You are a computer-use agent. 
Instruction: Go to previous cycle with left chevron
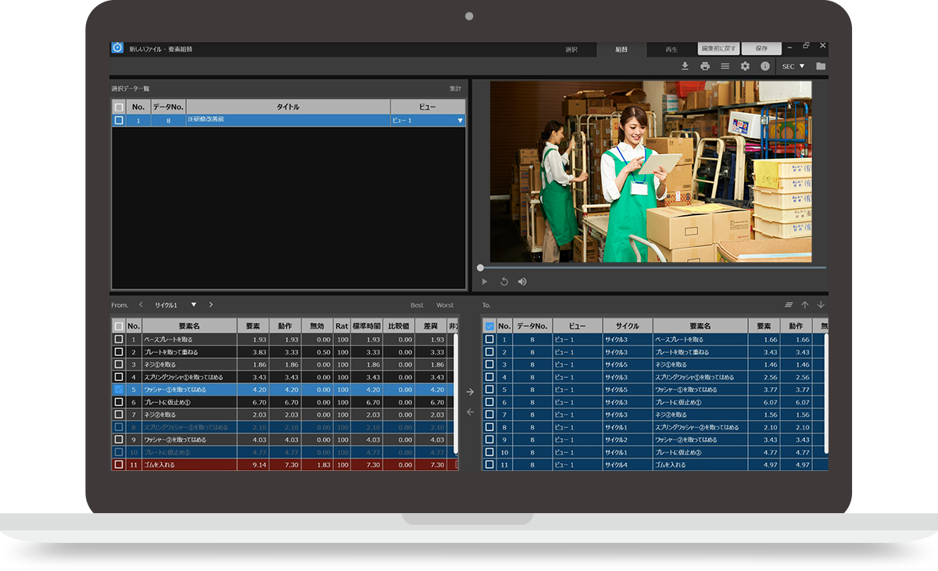(141, 304)
